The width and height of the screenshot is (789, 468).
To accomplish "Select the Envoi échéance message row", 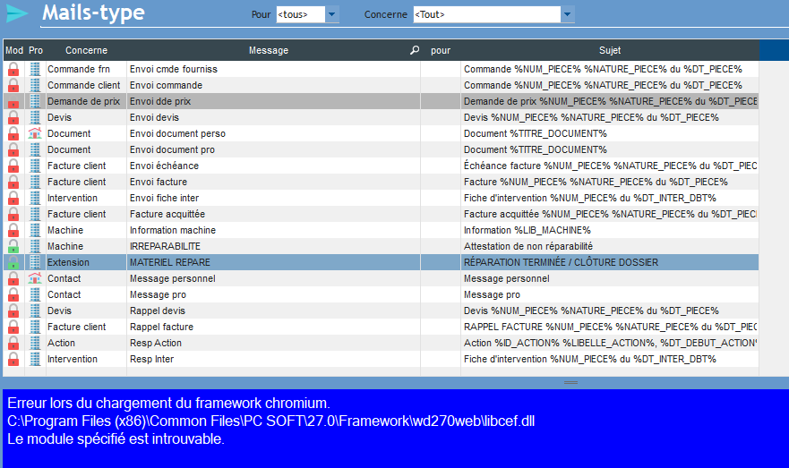I will pos(269,166).
